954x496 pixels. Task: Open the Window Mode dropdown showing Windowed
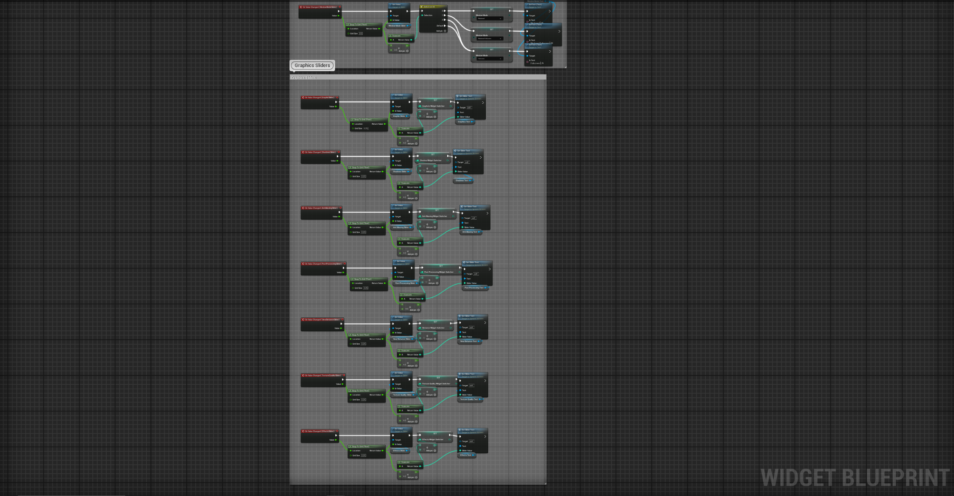click(x=489, y=19)
